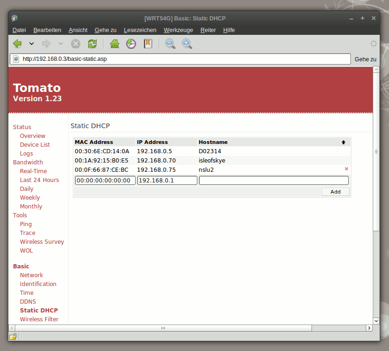Open the Hilfe menu
Screen dimensions: 389x351
(x=229, y=30)
